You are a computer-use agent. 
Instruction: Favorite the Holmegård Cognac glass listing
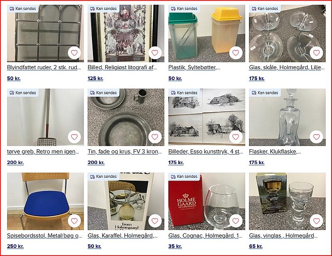pyautogui.click(x=236, y=221)
